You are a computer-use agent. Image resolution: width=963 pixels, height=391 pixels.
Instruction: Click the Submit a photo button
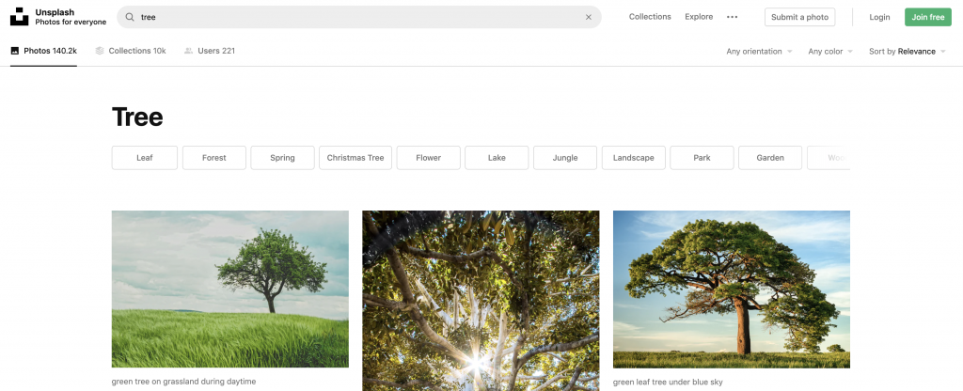coord(799,17)
